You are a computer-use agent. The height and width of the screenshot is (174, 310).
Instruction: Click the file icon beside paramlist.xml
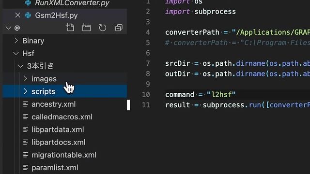click(x=26, y=168)
